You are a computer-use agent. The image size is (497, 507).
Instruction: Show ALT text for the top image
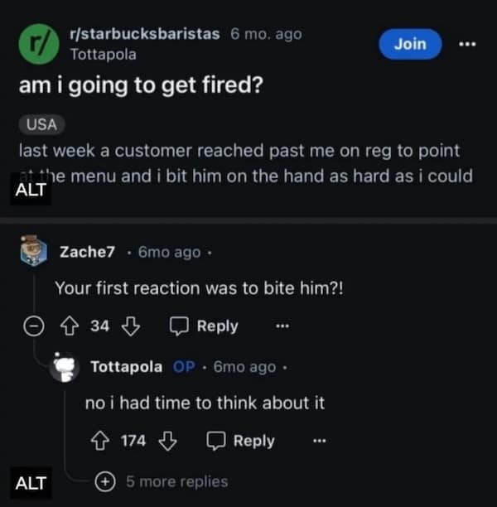click(x=30, y=188)
